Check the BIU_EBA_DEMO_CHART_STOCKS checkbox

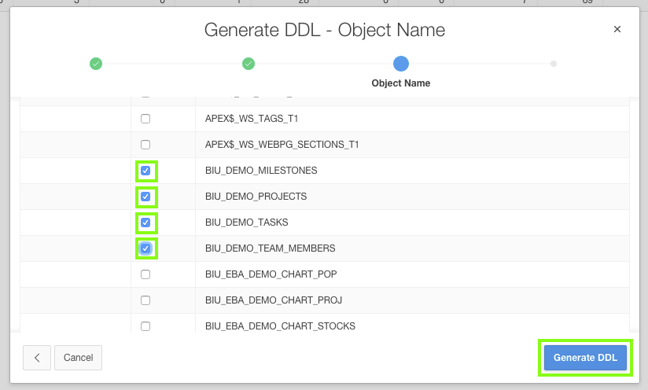pos(145,326)
